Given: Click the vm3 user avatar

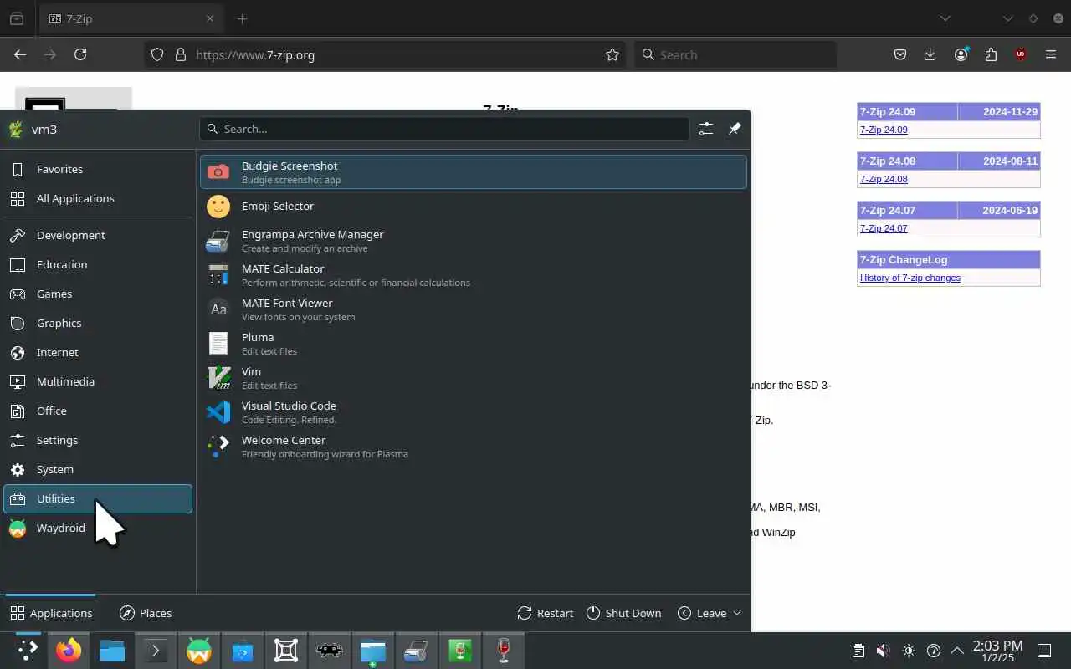Looking at the screenshot, I should coord(16,130).
